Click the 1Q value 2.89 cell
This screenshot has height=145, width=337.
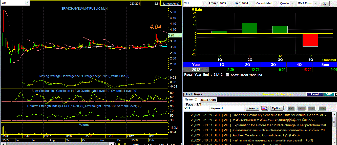(x=222, y=70)
